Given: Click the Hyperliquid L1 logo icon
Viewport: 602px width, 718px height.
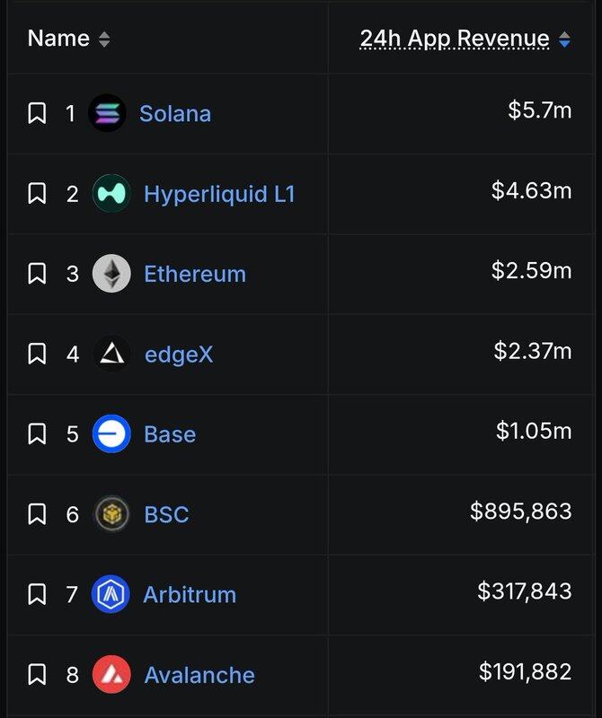Looking at the screenshot, I should (x=111, y=194).
